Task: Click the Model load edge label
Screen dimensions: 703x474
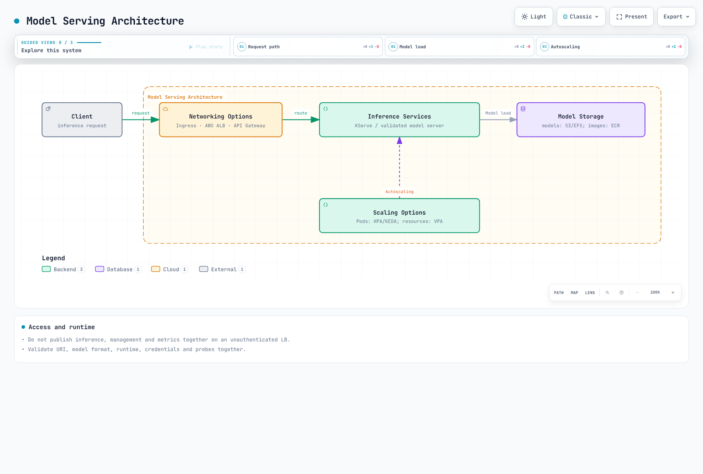Action: pyautogui.click(x=498, y=113)
